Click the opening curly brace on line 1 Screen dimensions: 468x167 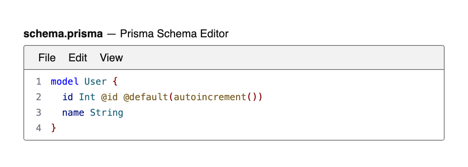coord(115,82)
